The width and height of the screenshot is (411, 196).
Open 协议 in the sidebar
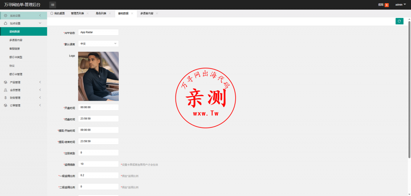point(24,66)
